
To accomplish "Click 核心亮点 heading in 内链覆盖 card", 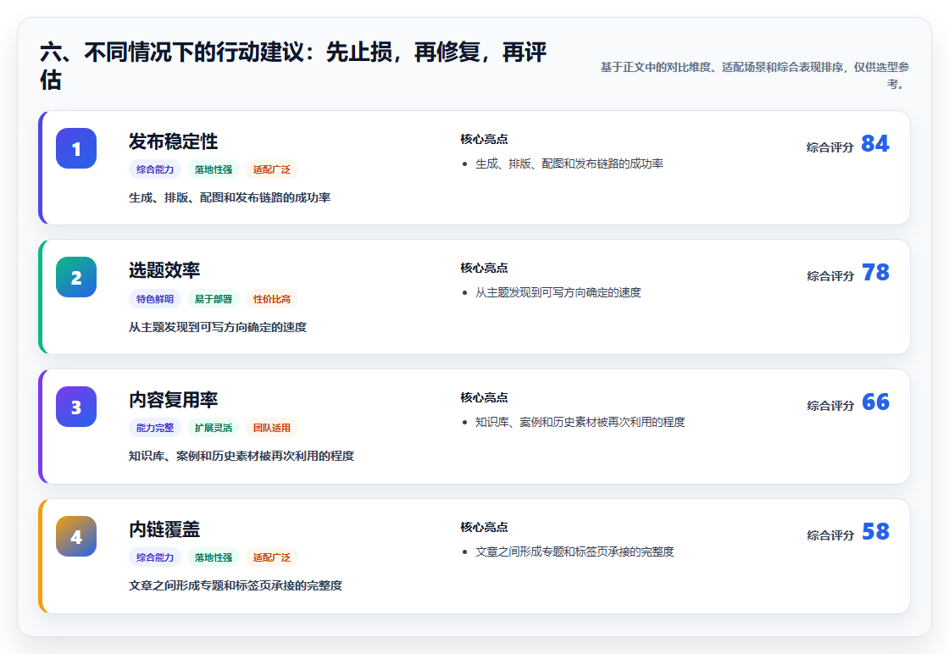I will coord(484,527).
